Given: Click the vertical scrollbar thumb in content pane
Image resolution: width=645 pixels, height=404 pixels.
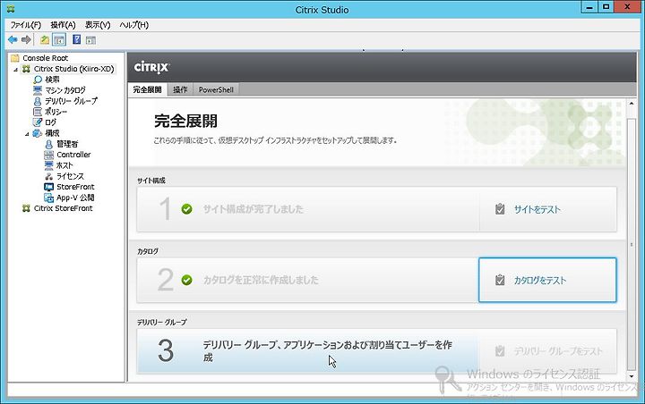Looking at the screenshot, I should (632, 244).
